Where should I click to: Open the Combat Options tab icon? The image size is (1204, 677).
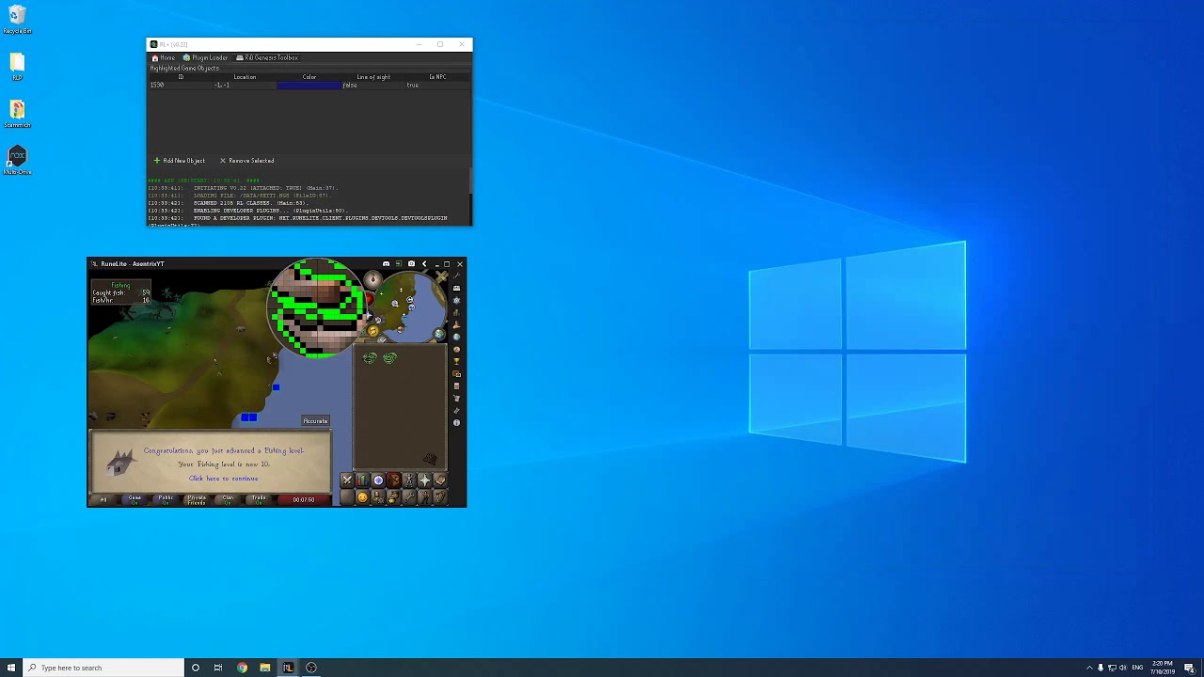[x=347, y=480]
